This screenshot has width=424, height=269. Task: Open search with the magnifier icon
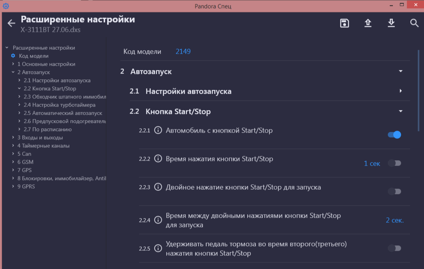coord(414,23)
